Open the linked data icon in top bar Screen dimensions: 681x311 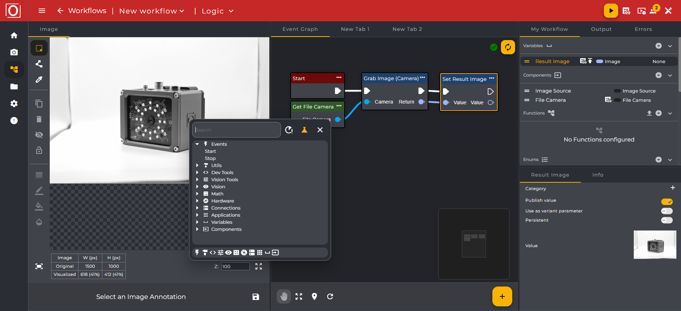pos(626,11)
